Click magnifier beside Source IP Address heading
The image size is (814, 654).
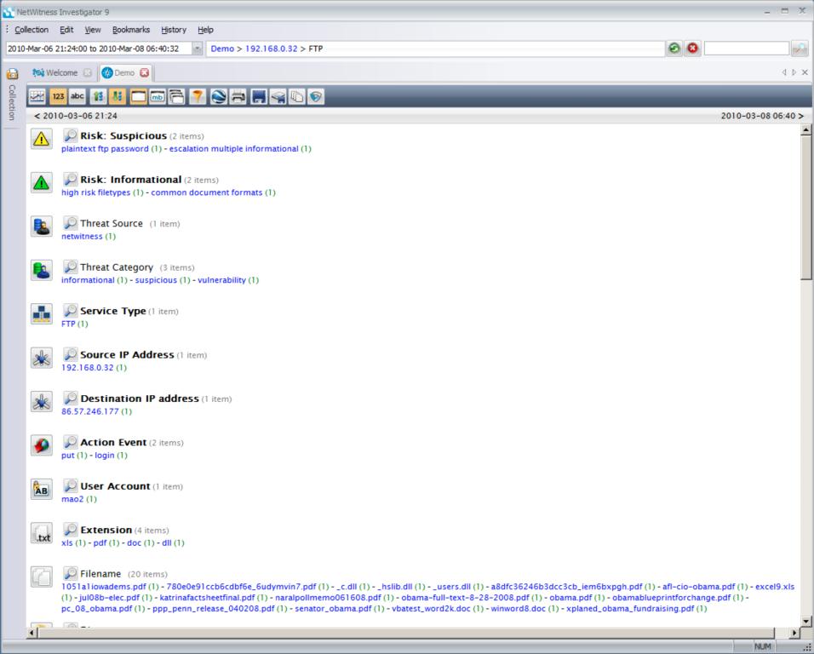click(70, 354)
